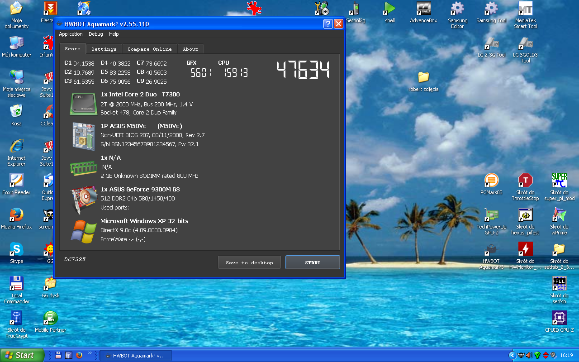Click the Save to desktop button
The height and width of the screenshot is (362, 579).
(x=249, y=262)
